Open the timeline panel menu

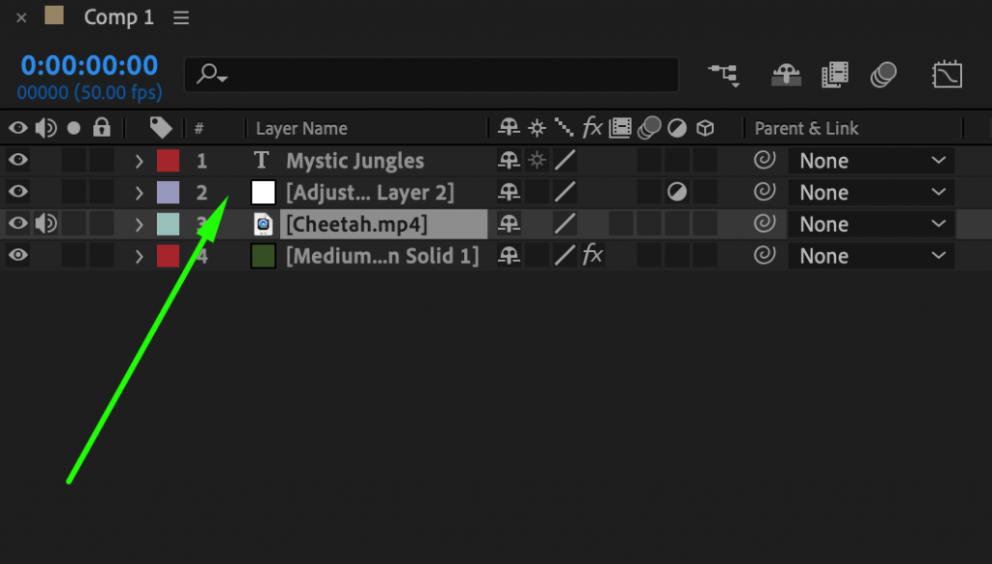click(181, 16)
